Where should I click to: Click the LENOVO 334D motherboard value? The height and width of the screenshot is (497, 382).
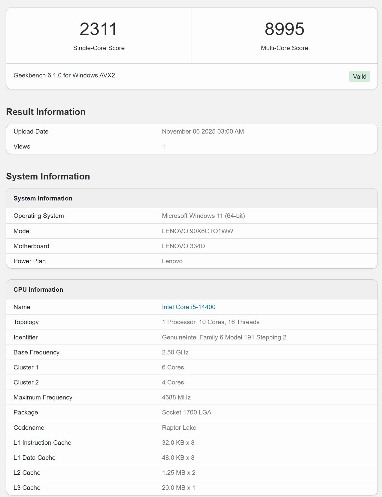coord(183,246)
